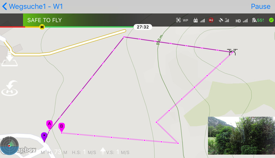Tap the yellow H home marker
Viewport: 275px width, 158px height.
click(x=42, y=27)
